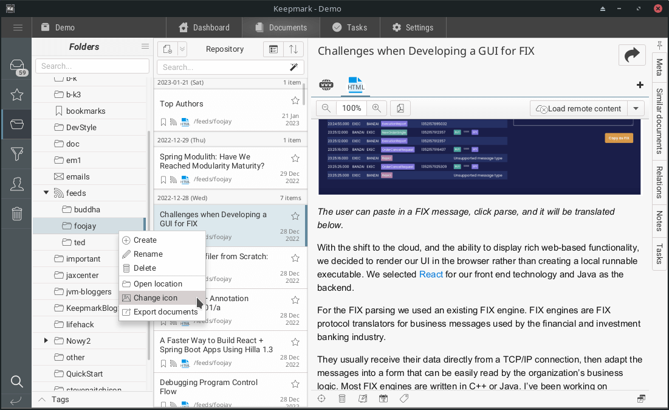Click the Folders search input field
The height and width of the screenshot is (410, 669).
92,66
